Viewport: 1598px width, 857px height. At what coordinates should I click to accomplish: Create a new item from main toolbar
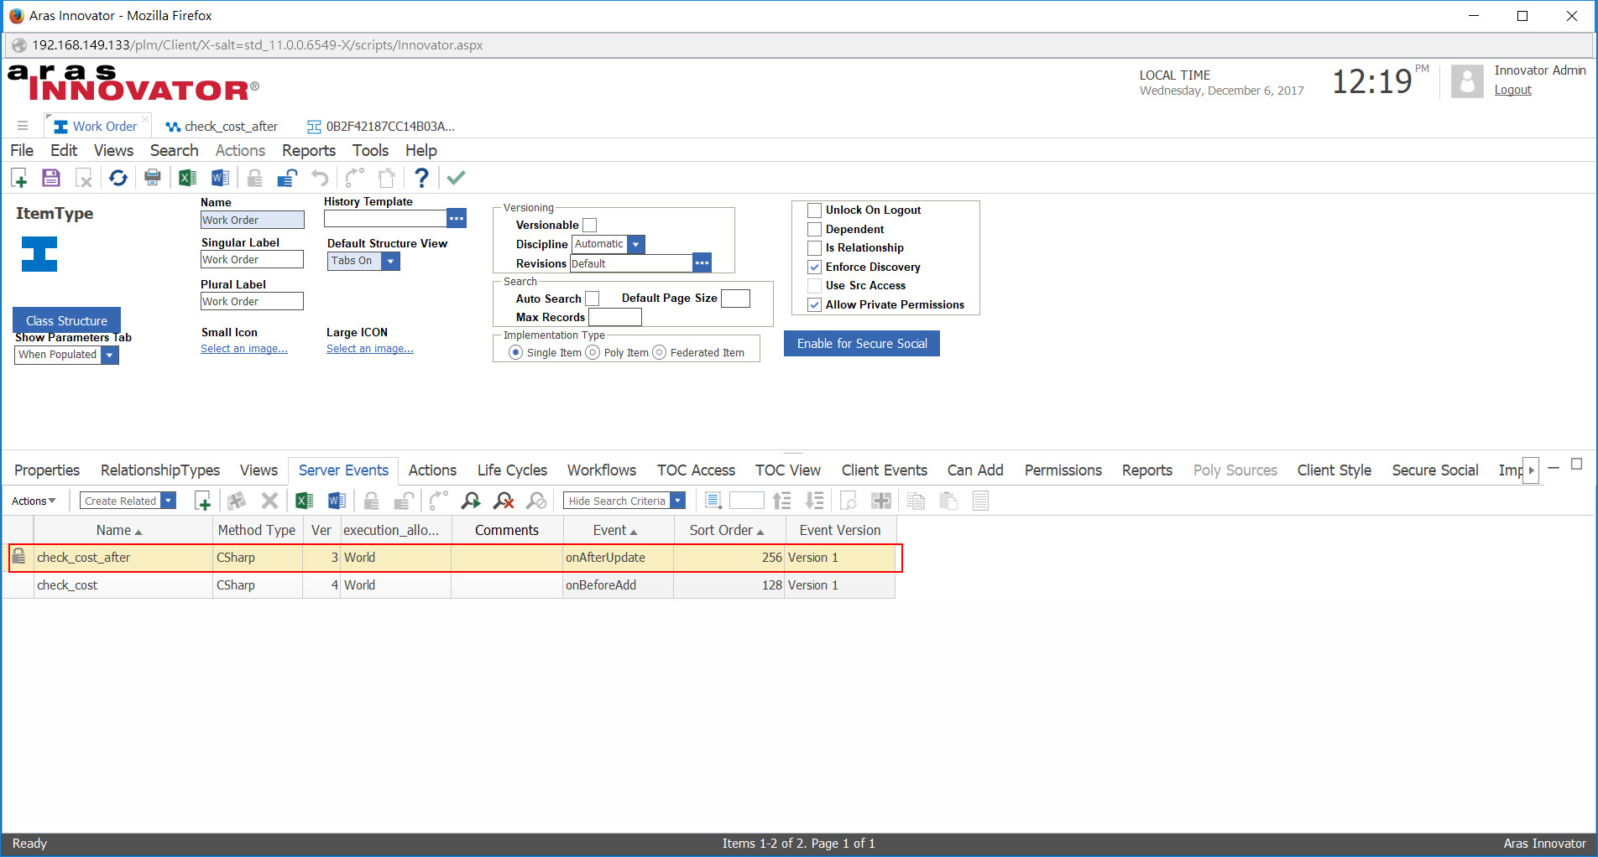point(19,178)
